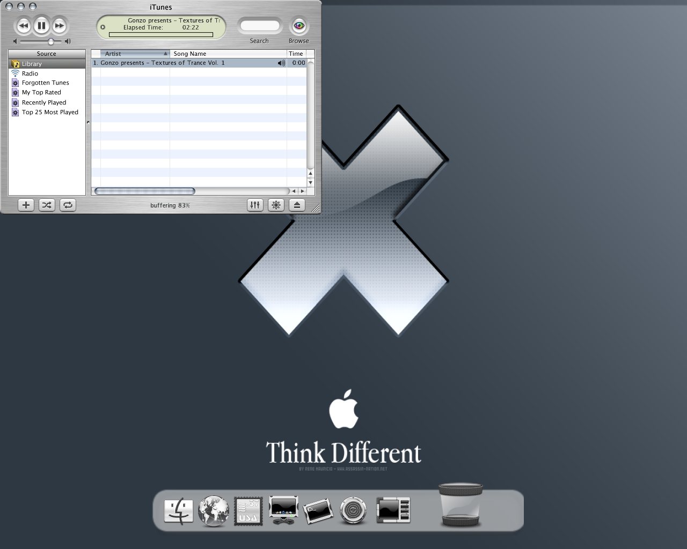The image size is (687, 549).
Task: Click the Elapsed Time readout
Action: point(161,27)
